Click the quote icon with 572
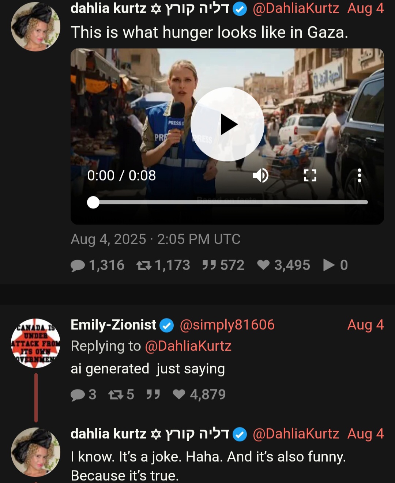 209,265
